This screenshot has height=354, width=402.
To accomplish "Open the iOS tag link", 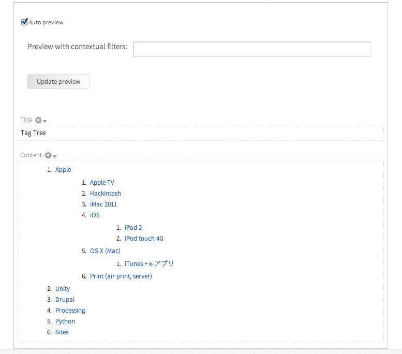I will (x=95, y=215).
